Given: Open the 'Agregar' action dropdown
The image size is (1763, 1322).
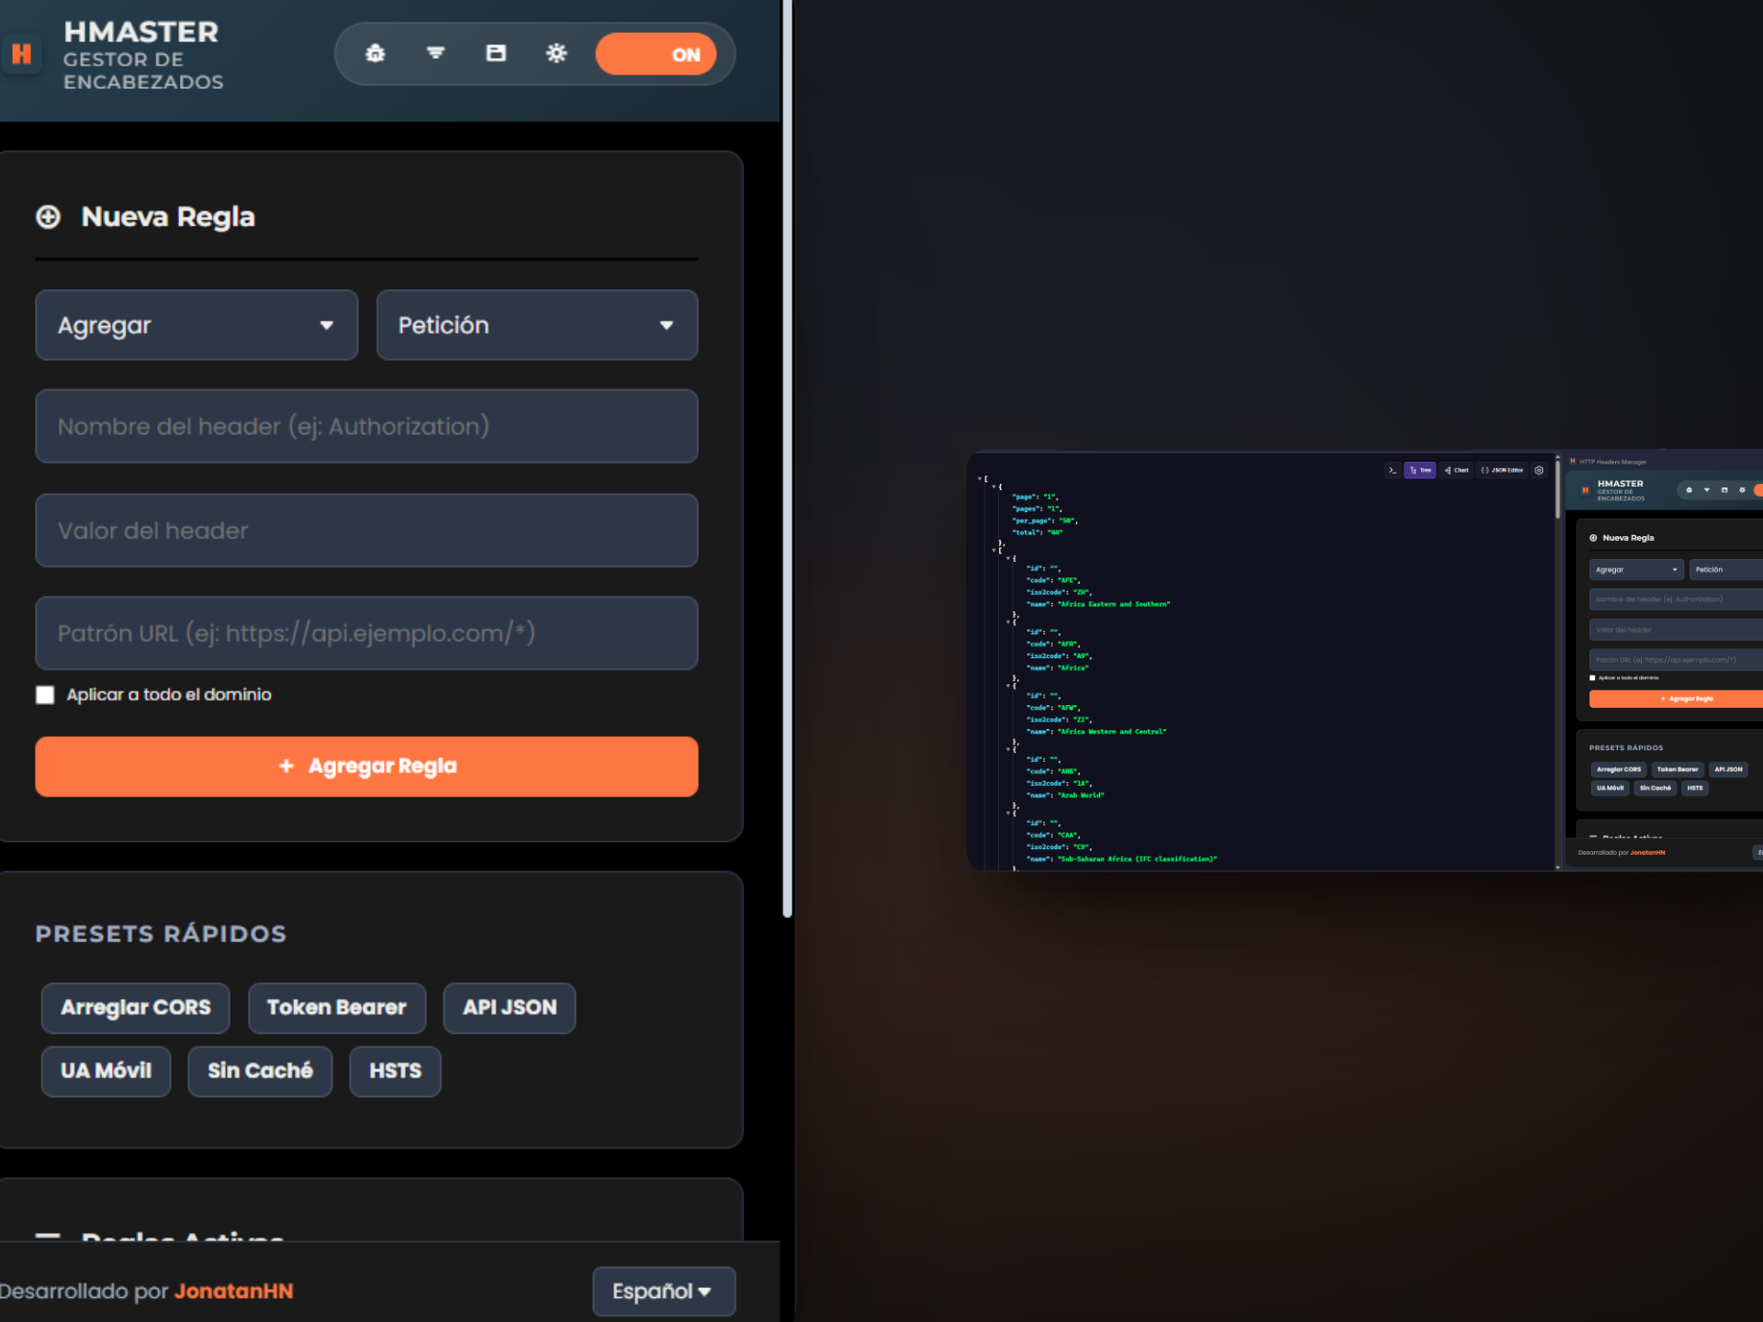Looking at the screenshot, I should click(196, 325).
